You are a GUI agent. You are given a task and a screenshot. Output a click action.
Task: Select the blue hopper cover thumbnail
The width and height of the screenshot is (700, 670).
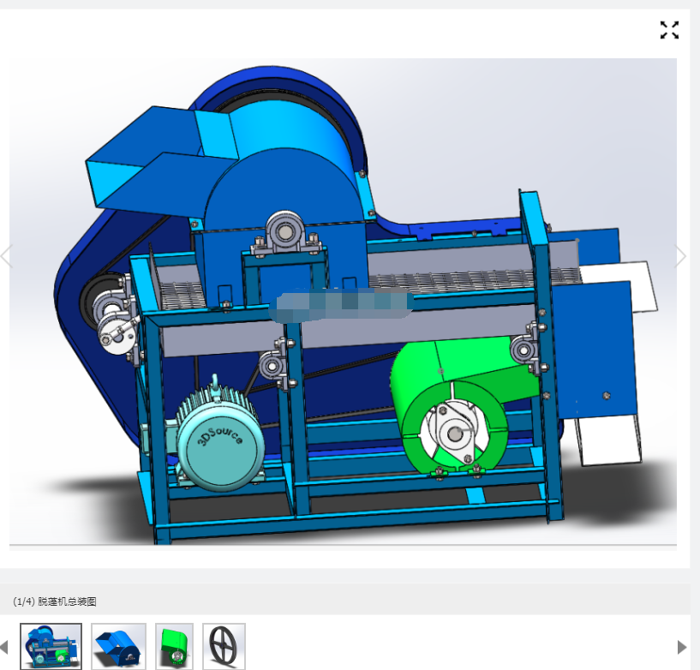(x=118, y=646)
